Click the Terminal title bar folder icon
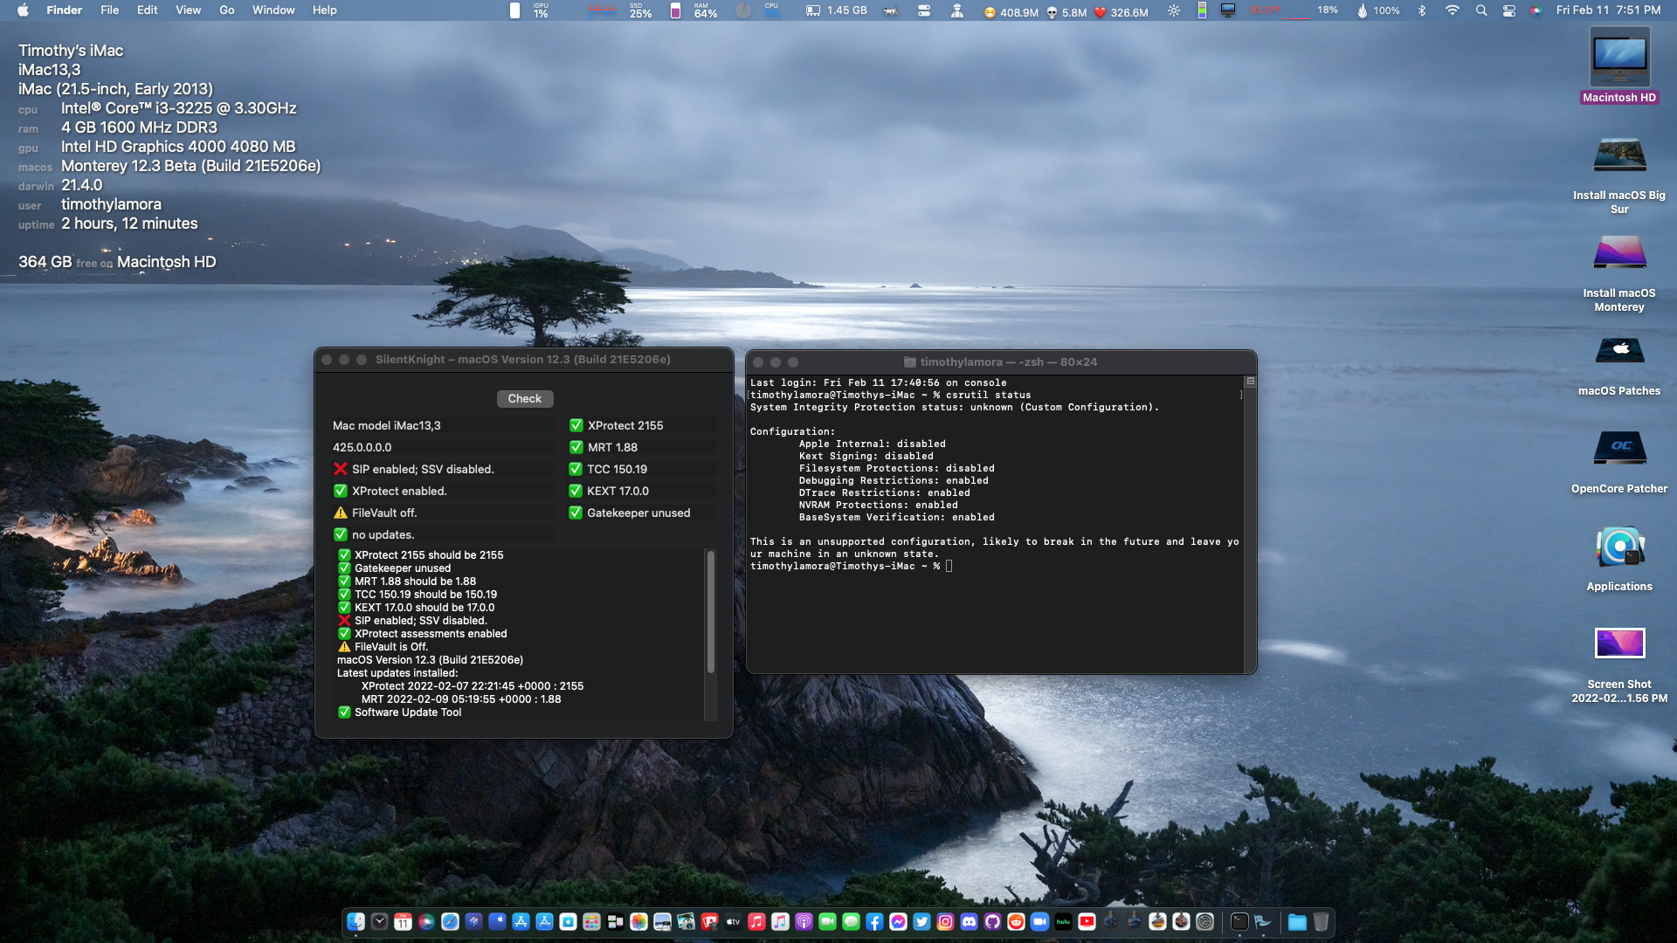This screenshot has height=943, width=1677. click(x=909, y=361)
